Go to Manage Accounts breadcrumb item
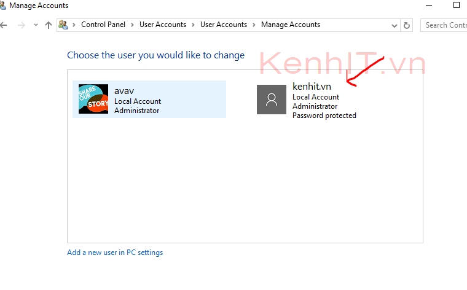 coord(290,25)
